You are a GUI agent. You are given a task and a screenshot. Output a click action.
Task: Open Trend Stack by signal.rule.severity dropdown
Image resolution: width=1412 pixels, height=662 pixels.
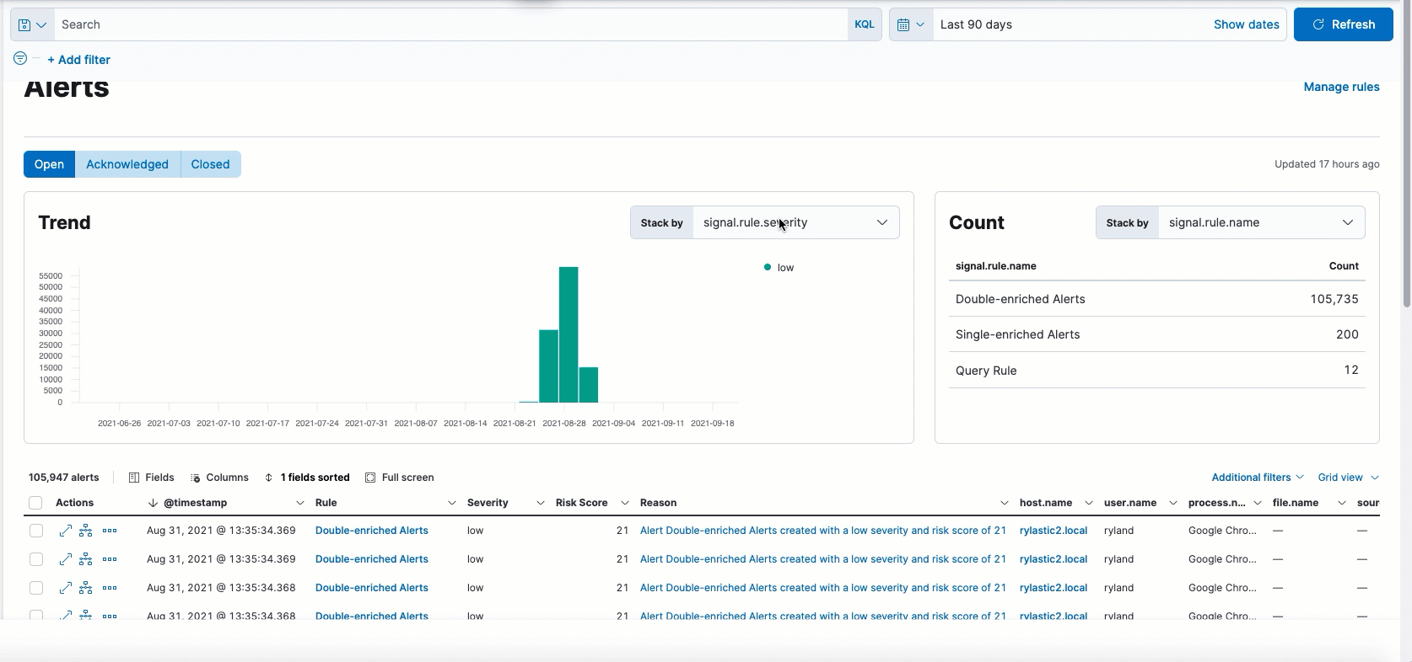pyautogui.click(x=795, y=222)
